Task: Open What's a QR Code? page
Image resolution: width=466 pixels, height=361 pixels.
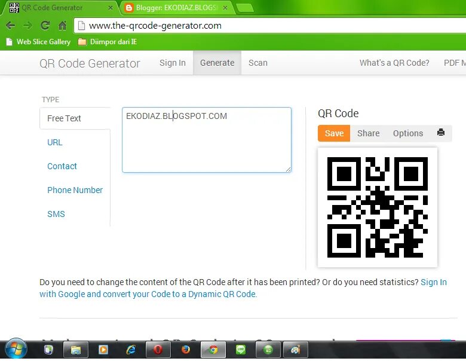Action: coord(394,63)
